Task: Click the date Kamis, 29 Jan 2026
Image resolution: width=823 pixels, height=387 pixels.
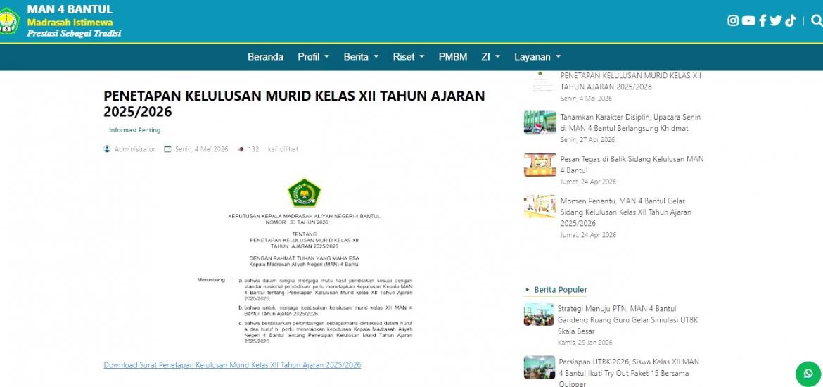Action: pyautogui.click(x=585, y=343)
